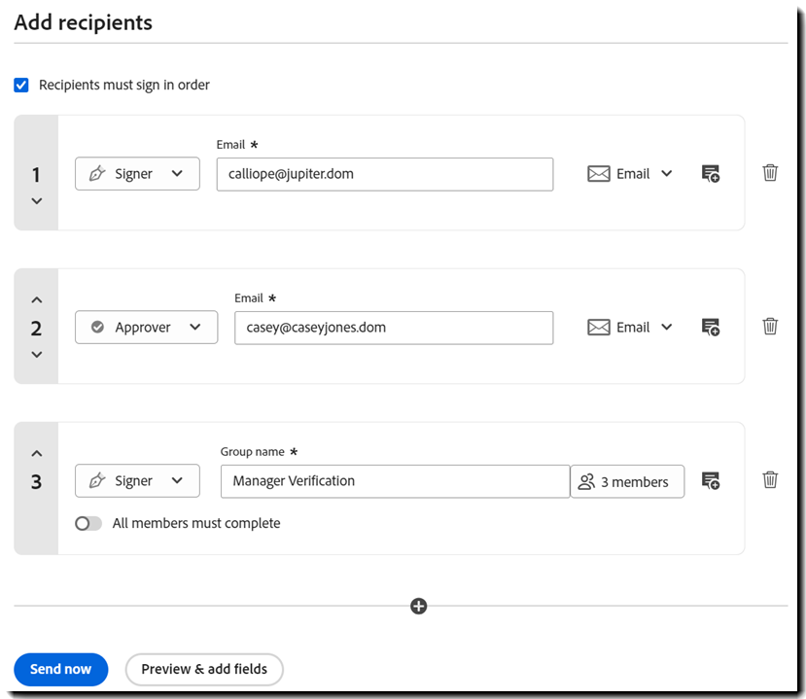The image size is (806, 699).
Task: Open Signer role dropdown for recipient 1
Action: pos(137,174)
